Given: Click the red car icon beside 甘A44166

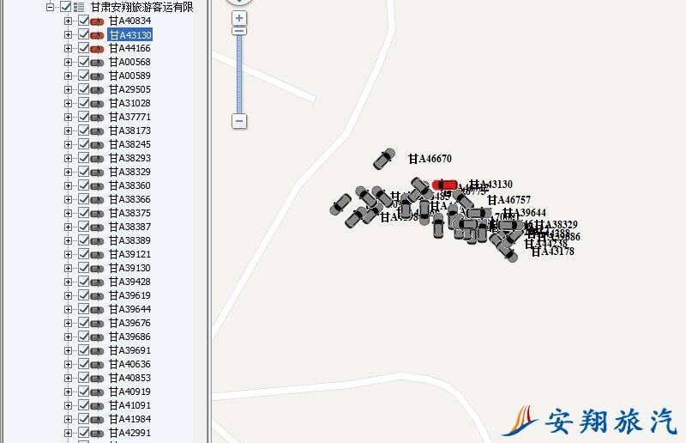Looking at the screenshot, I should [x=97, y=48].
